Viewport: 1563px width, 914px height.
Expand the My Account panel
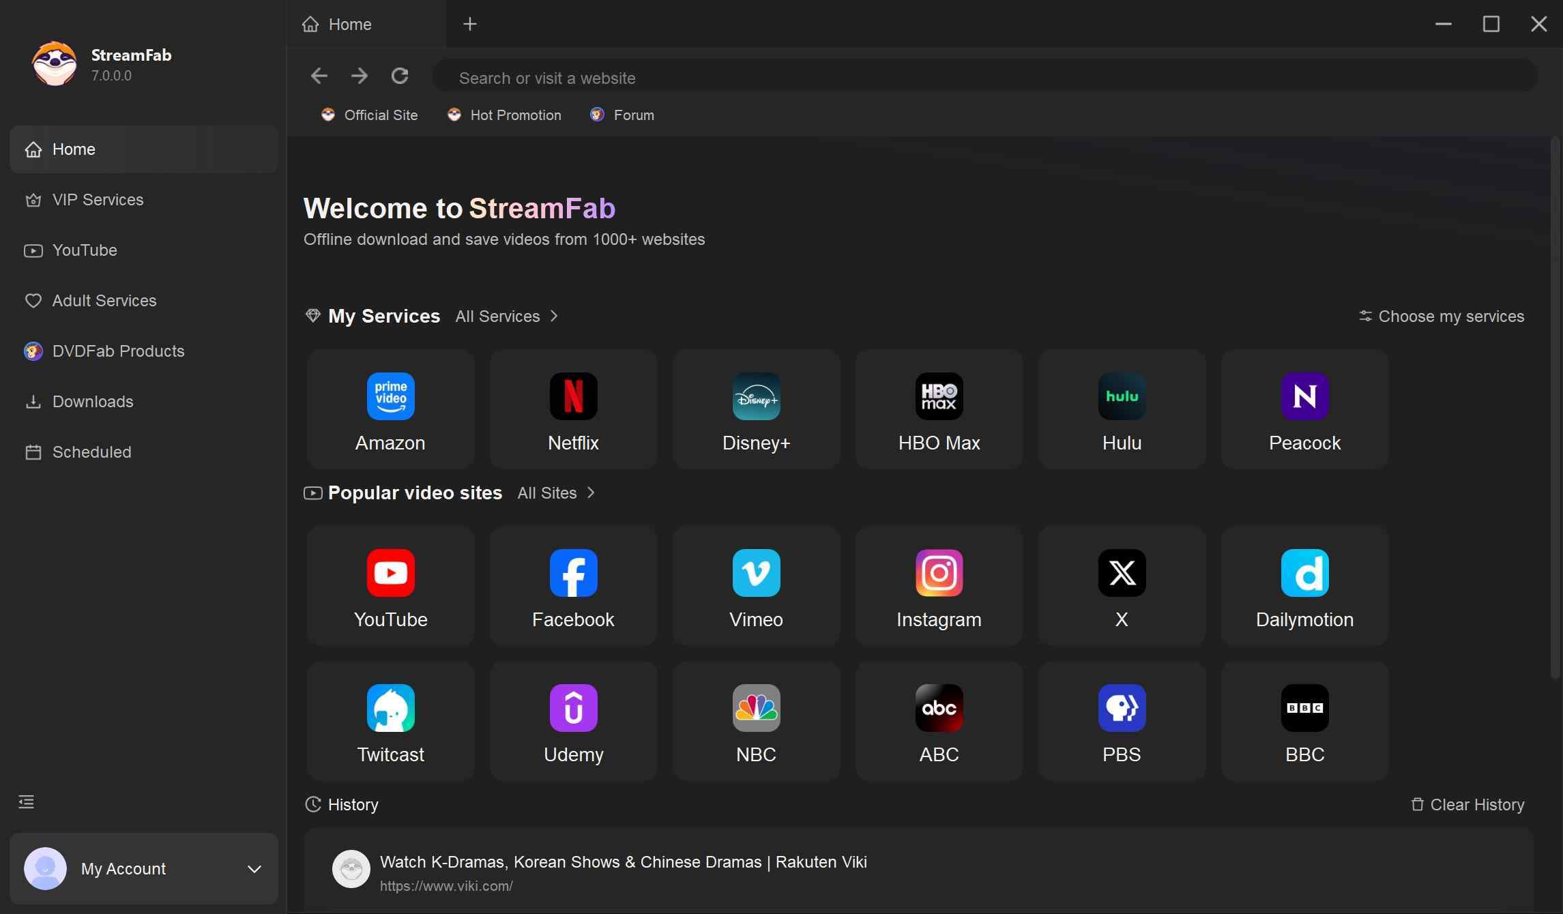(143, 868)
